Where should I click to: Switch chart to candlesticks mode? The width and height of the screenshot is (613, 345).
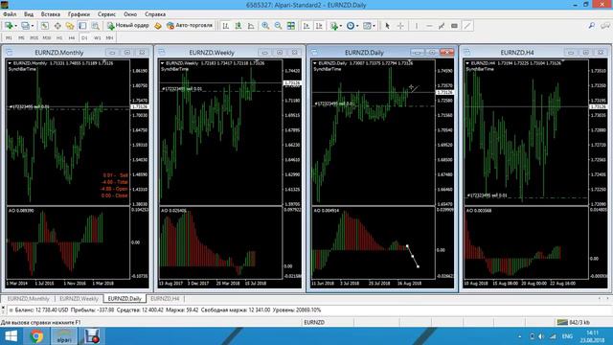click(x=238, y=26)
